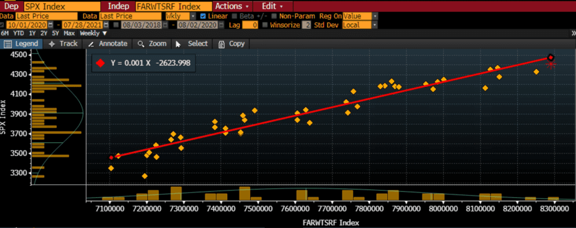Click the 08/02/2020 date field
This screenshot has width=576, height=228.
tap(197, 25)
